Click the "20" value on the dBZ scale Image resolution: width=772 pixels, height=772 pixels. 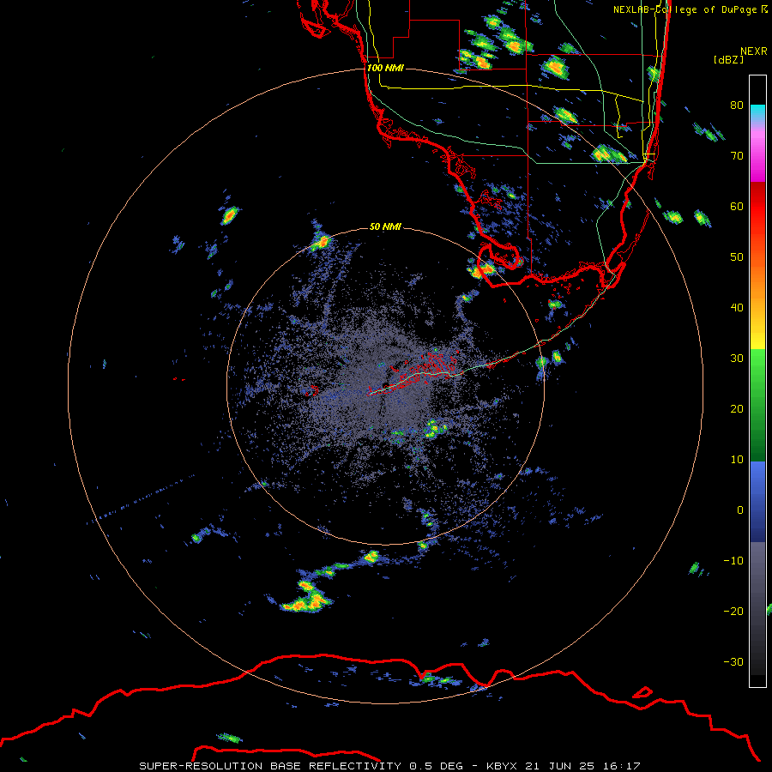737,409
